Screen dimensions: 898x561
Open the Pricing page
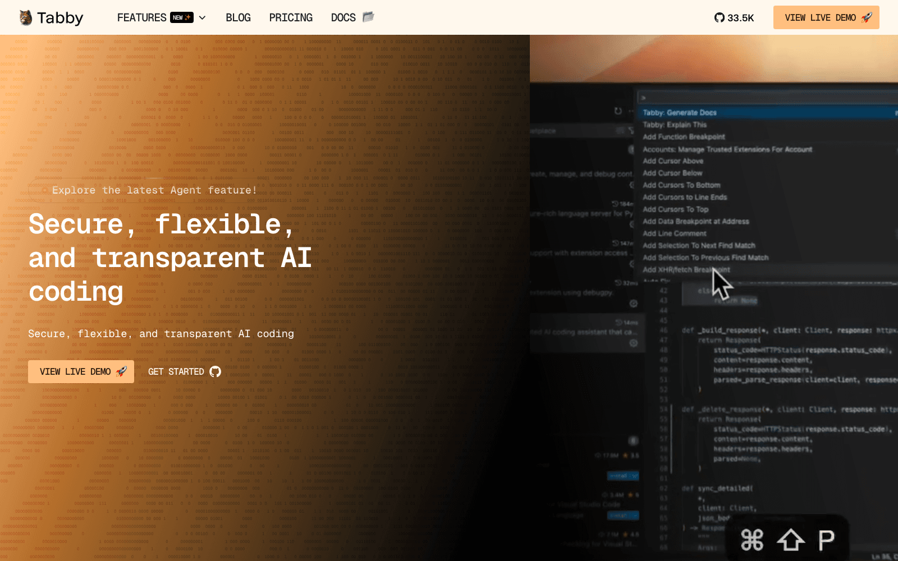coord(291,17)
